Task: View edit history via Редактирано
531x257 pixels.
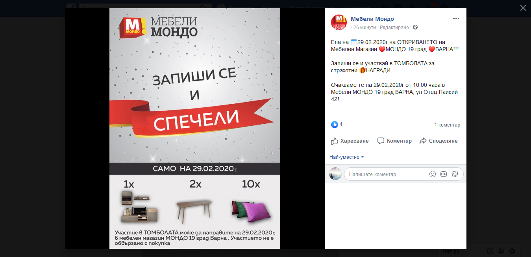Action: pos(394,28)
